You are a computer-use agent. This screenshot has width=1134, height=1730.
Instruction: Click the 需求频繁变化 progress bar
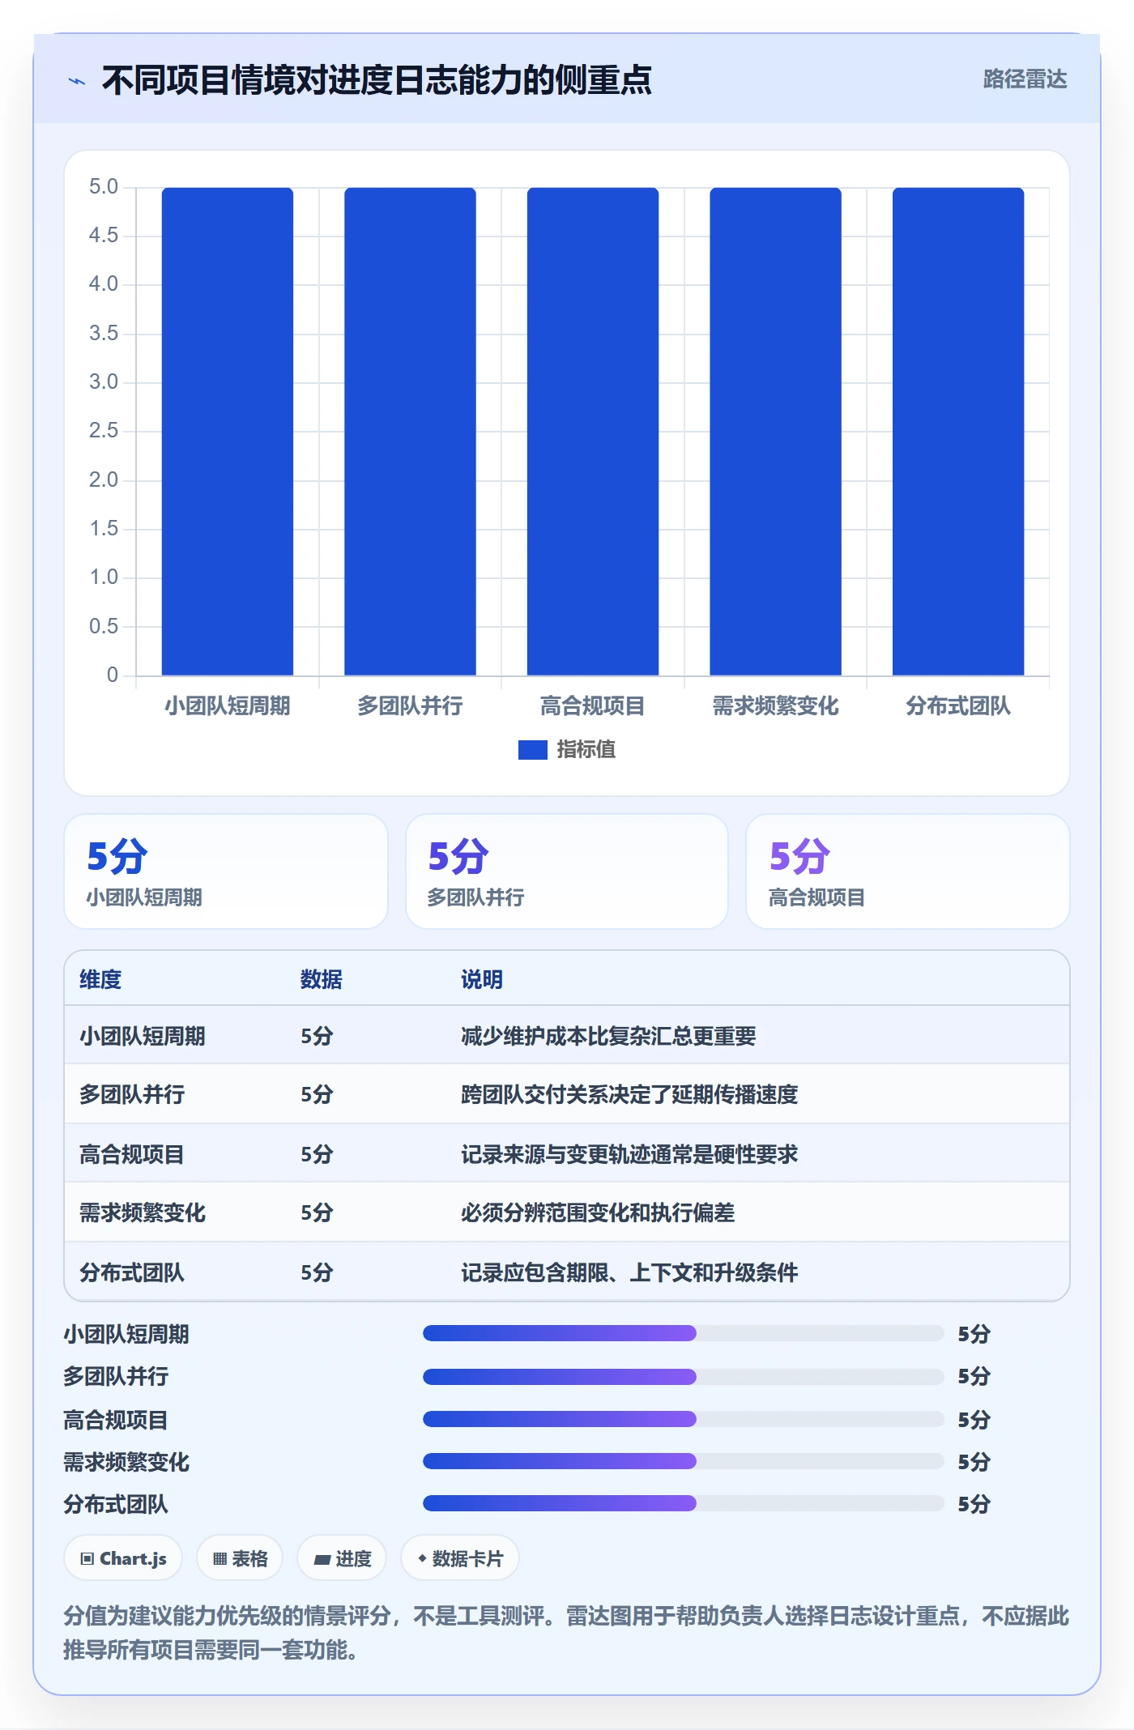click(683, 1461)
